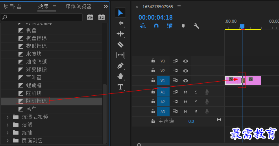
Task: Switch to the 媒体浏览器 tab
Action: 78,7
